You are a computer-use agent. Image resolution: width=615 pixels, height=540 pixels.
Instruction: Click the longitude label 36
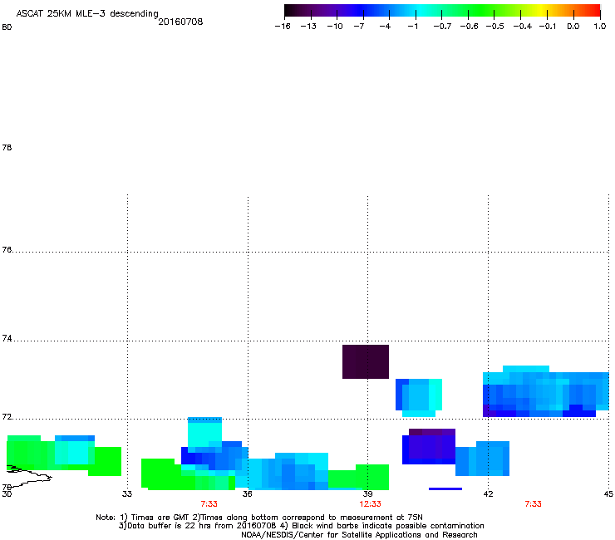pyautogui.click(x=247, y=494)
